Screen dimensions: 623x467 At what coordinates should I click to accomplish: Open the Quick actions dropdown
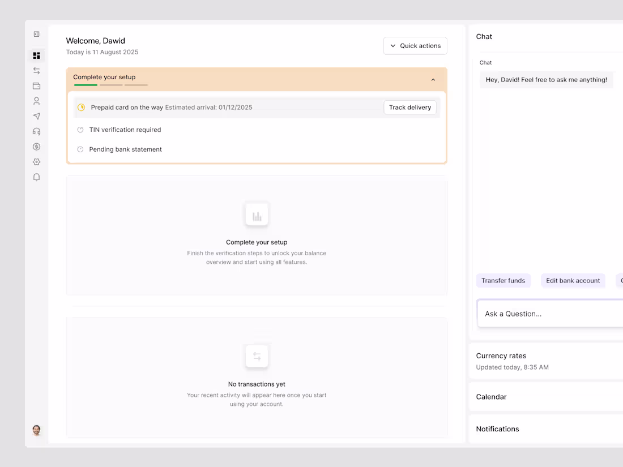click(x=415, y=45)
